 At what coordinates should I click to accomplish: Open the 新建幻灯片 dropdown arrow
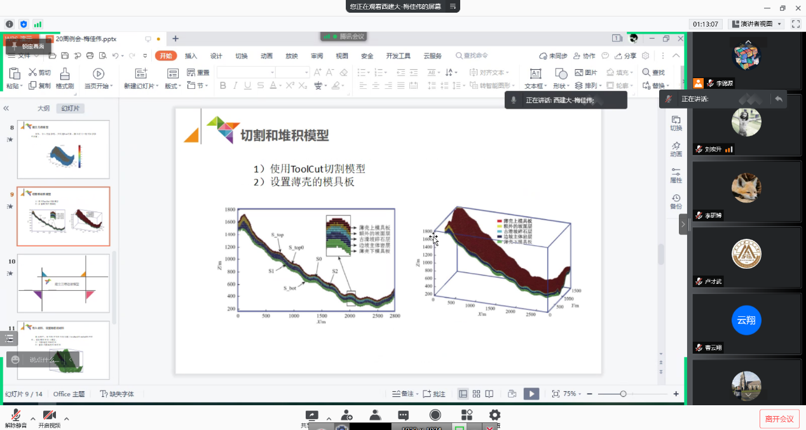pyautogui.click(x=158, y=86)
